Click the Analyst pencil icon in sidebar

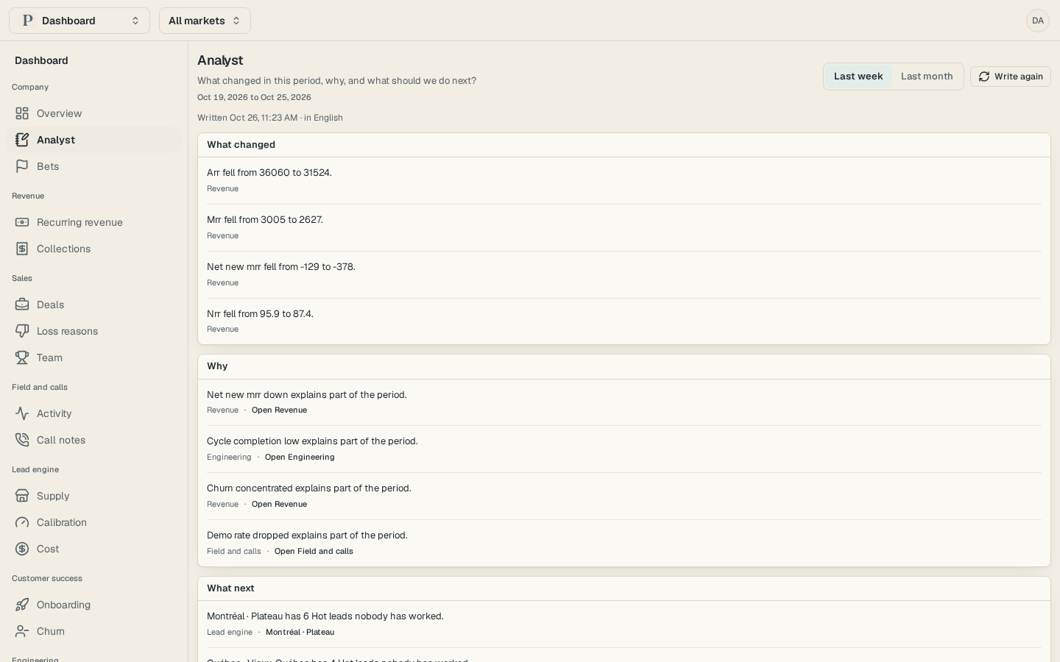22,140
